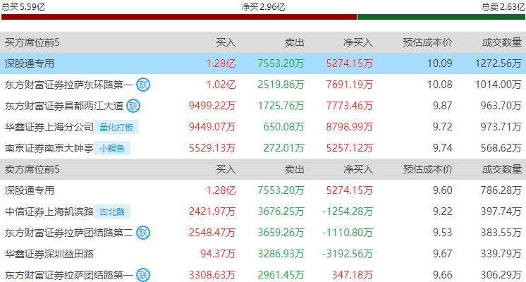Click 净买入 column header in seller table

point(358,169)
